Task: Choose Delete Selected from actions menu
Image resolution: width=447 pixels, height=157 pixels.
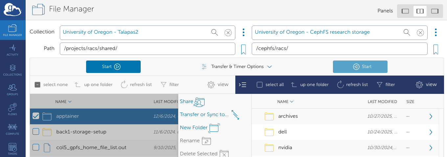Action: pyautogui.click(x=204, y=153)
